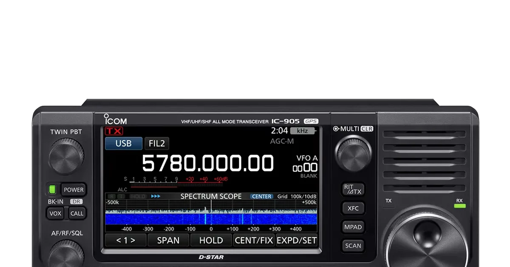Viewport: 510px width, 267px height.
Task: Tap the TX indicator on the right panel
Action: (388, 201)
